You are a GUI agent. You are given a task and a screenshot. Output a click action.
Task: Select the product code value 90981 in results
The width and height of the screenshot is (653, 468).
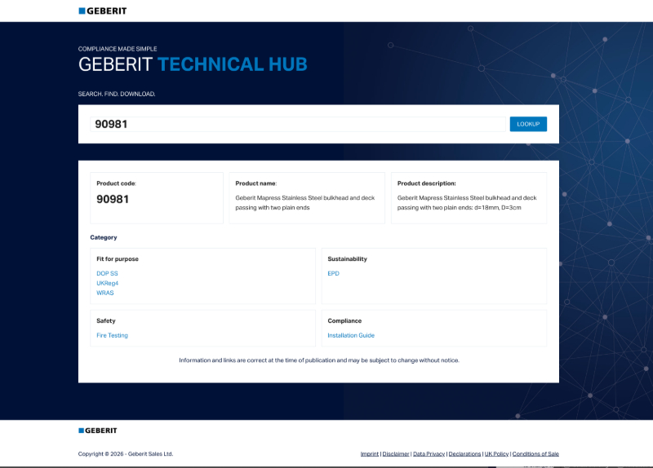[x=113, y=199]
